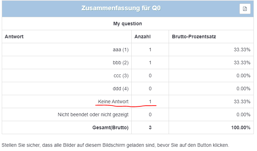The height and width of the screenshot is (151, 257).
Task: Click the Nicht beendet oder nicht gezeigt label
Action: 93,114
